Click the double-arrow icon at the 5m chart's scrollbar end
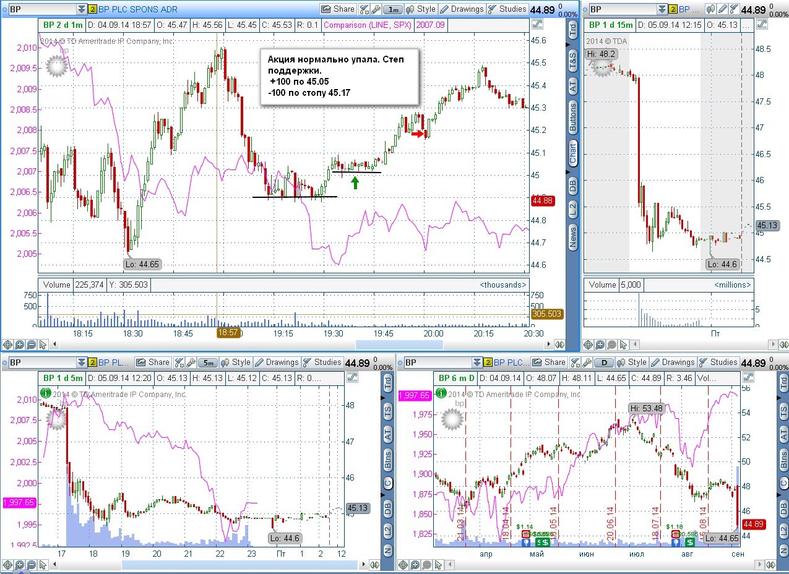 click(374, 565)
